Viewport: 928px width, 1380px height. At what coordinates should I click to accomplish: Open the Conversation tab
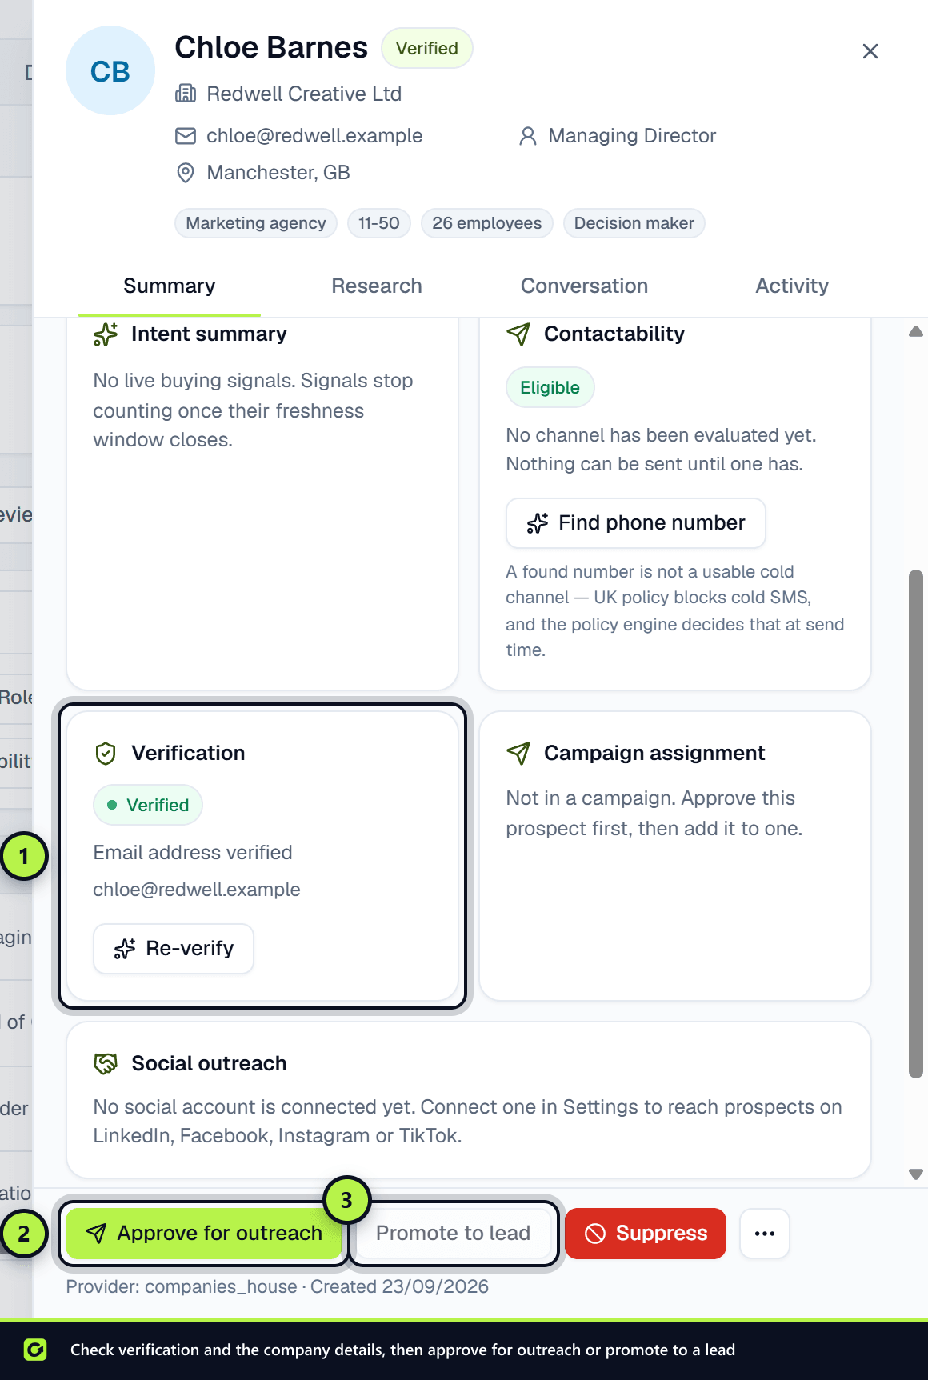[585, 286]
